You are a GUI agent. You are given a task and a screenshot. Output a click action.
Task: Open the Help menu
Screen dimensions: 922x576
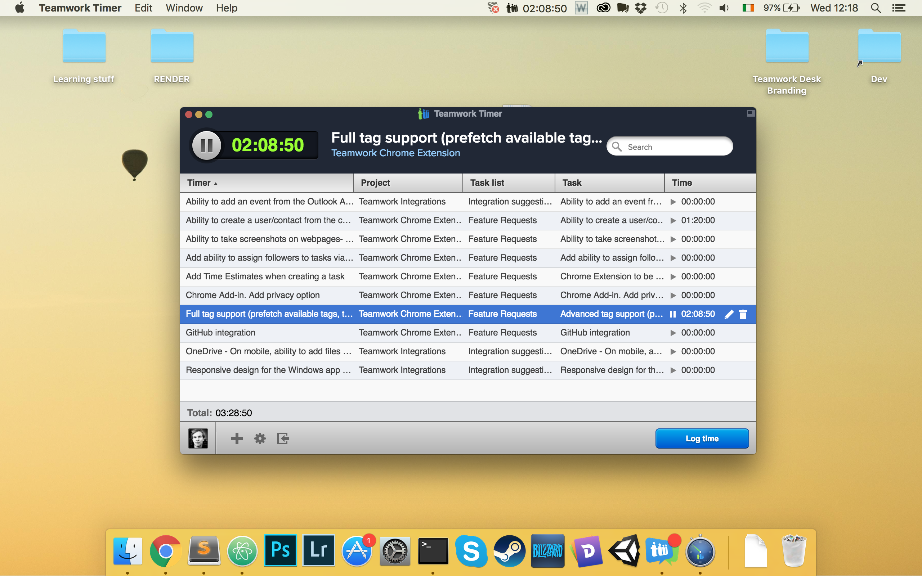tap(227, 8)
